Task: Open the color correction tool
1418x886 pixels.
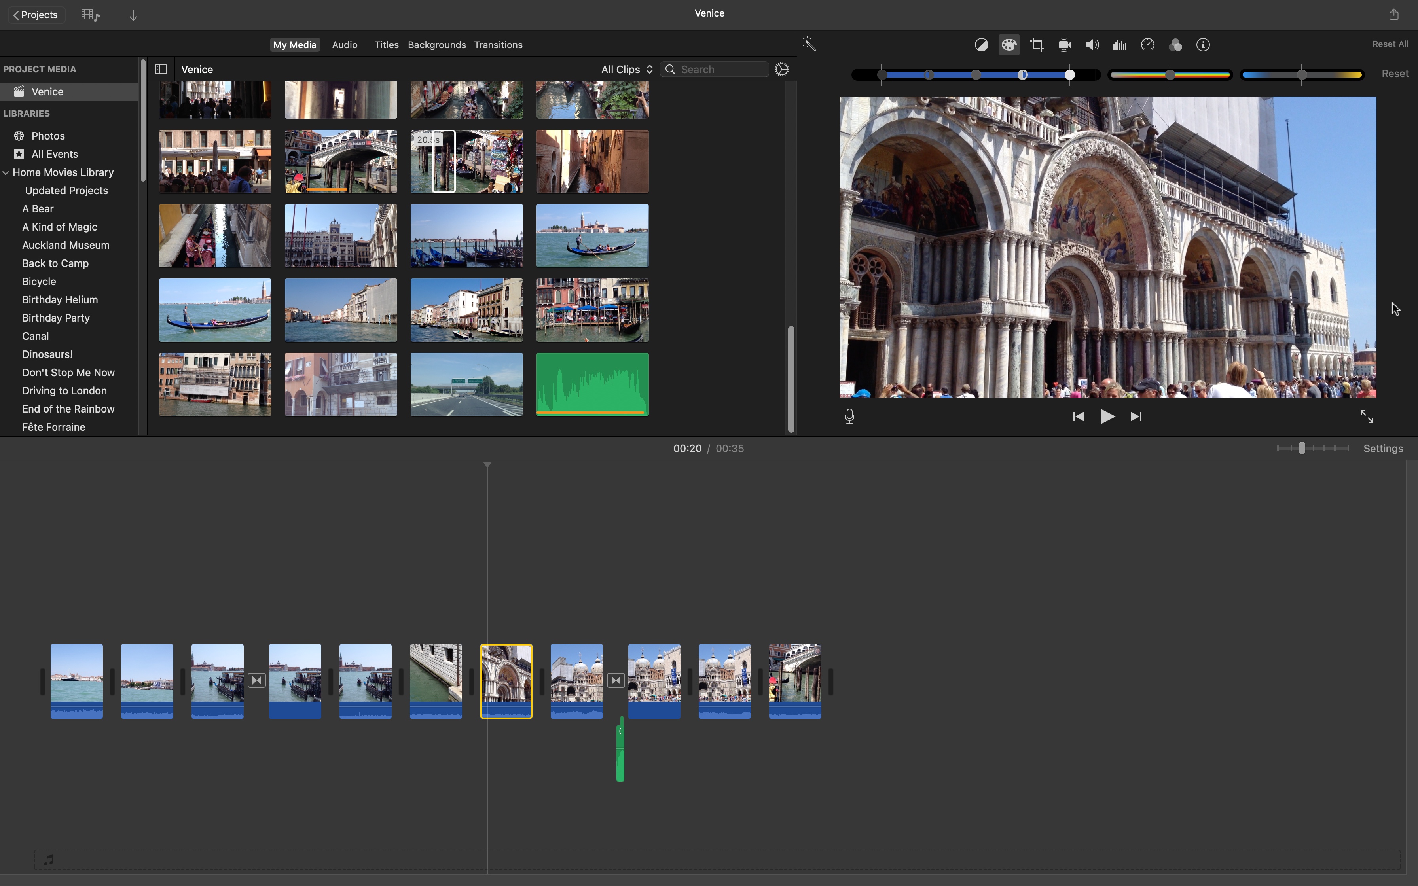Action: (1009, 44)
